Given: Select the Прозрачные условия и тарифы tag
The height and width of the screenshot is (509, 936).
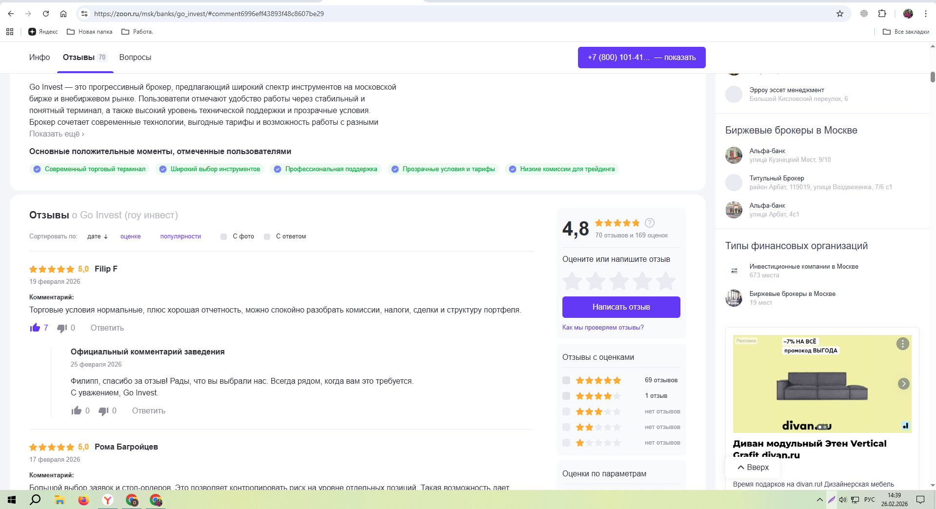Looking at the screenshot, I should click(443, 169).
